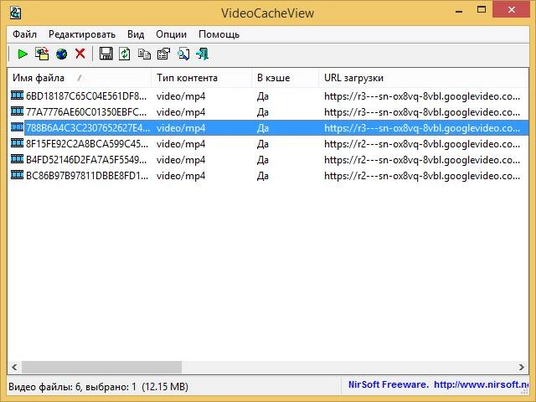The width and height of the screenshot is (536, 402).
Task: Open the Опции menu
Action: click(x=171, y=34)
